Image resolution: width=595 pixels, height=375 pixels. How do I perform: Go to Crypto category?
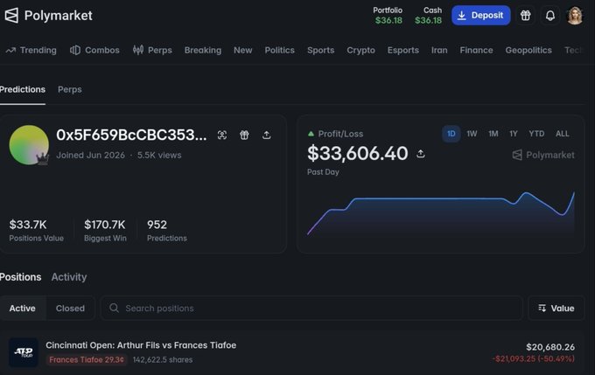(360, 50)
